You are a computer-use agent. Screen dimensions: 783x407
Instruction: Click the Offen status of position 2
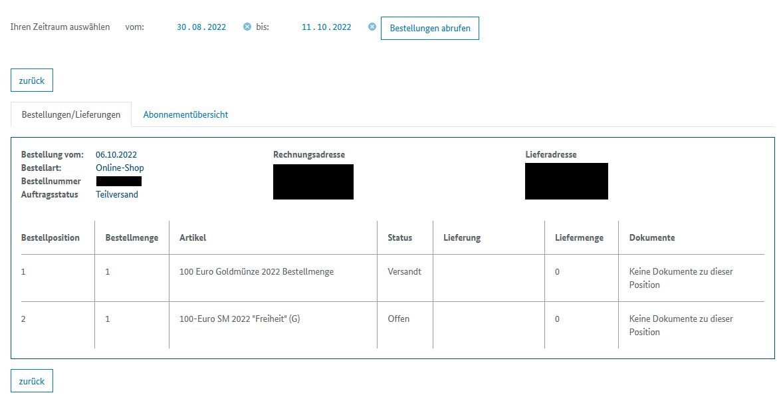pyautogui.click(x=399, y=319)
